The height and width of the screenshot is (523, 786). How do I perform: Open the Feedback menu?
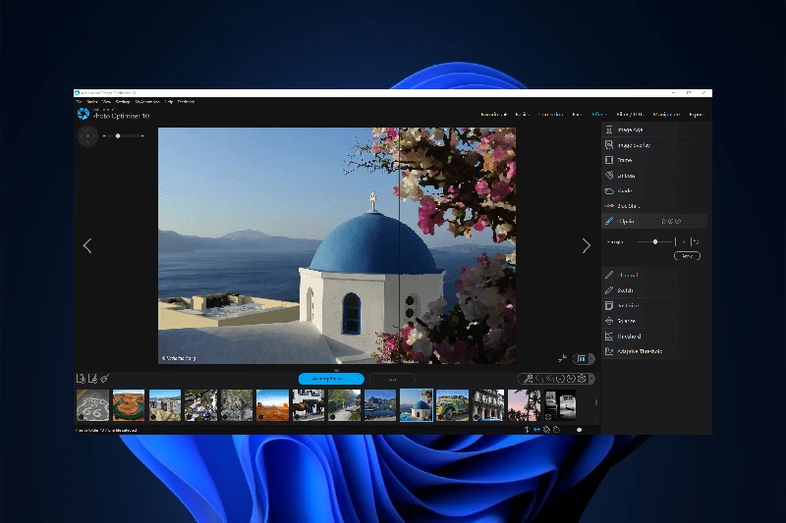coord(186,102)
